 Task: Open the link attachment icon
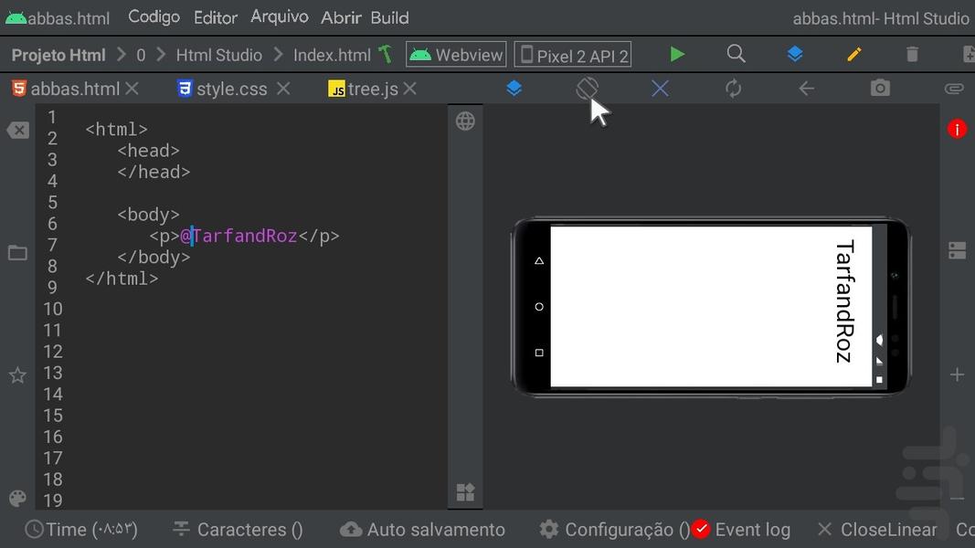coord(954,88)
